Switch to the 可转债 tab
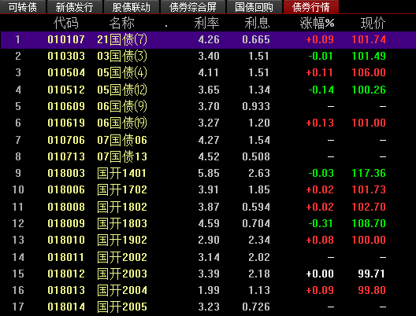416x316 pixels. click(23, 7)
